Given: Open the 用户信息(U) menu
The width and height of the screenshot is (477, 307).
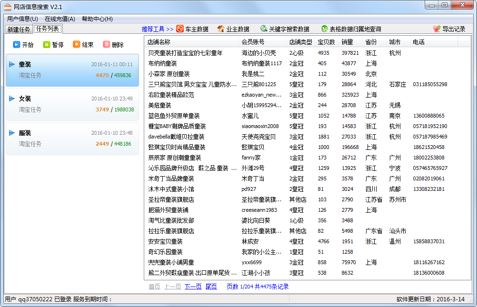Looking at the screenshot, I should click(22, 19).
